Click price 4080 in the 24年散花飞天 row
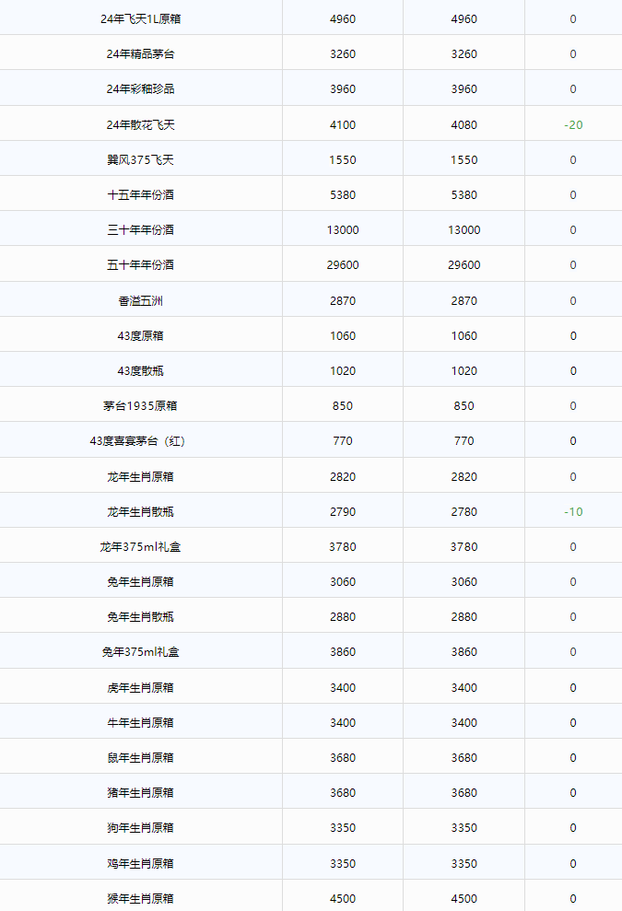 464,125
